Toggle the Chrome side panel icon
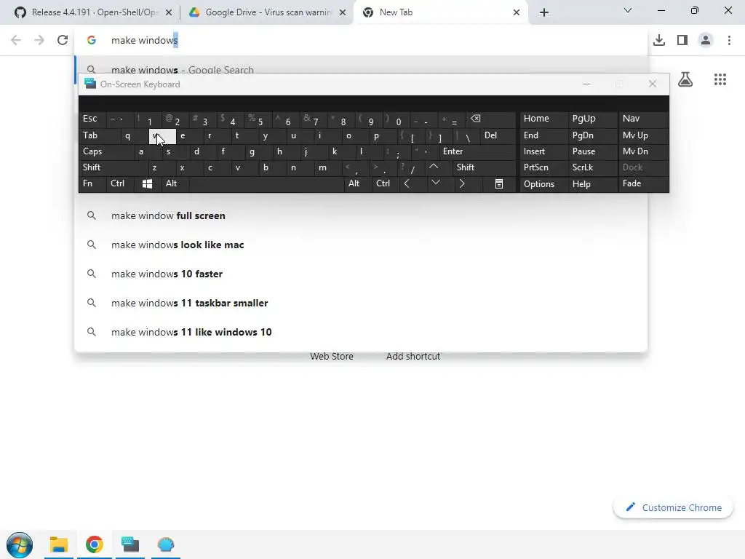 coord(682,40)
